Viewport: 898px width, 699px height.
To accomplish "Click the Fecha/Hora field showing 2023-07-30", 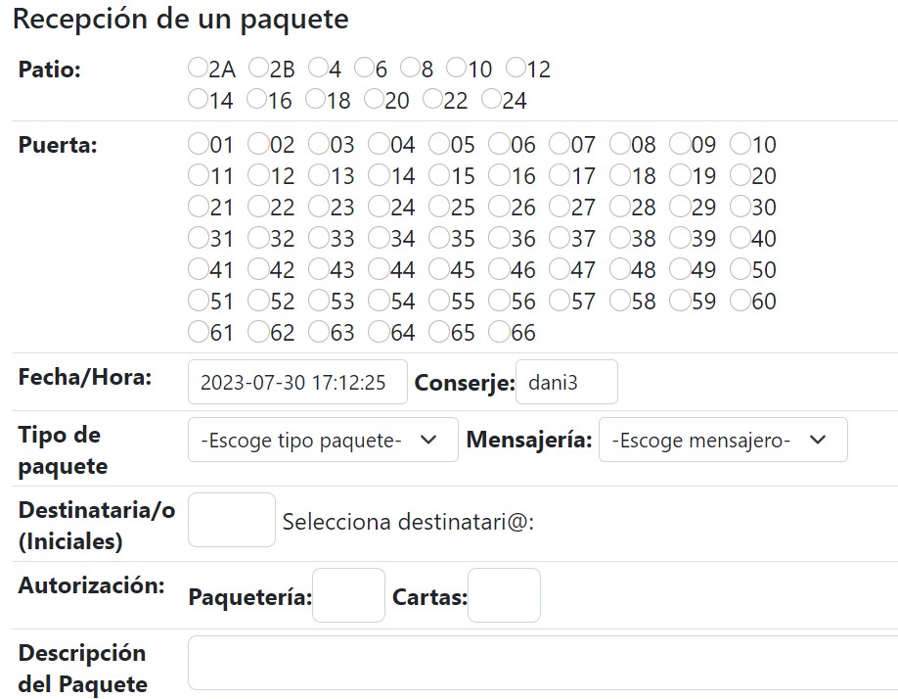I will coord(296,382).
